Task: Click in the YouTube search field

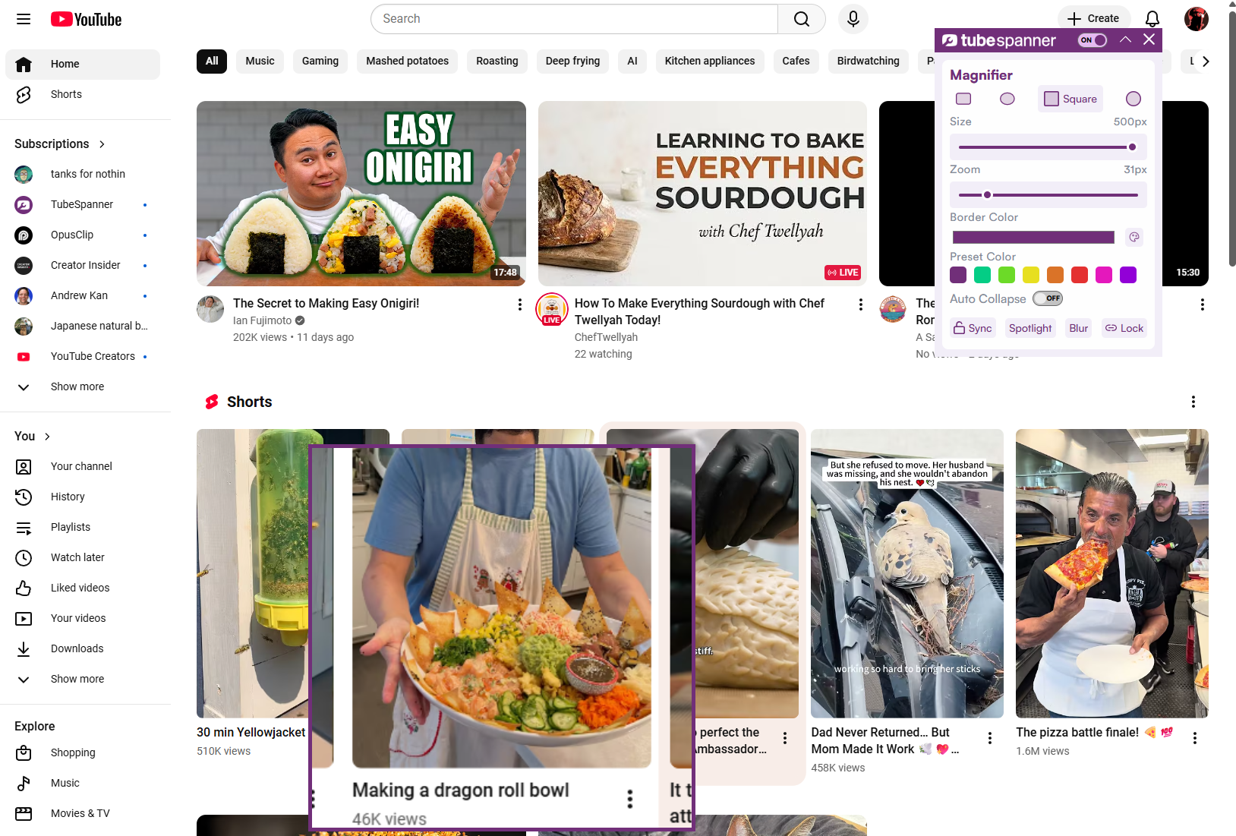Action: point(574,19)
